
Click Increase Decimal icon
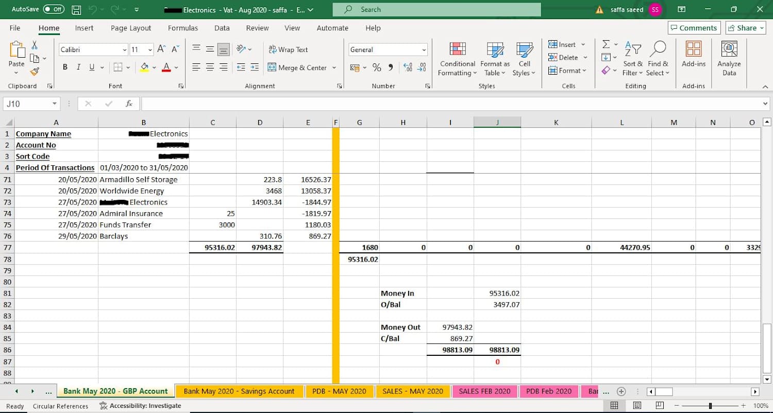pyautogui.click(x=408, y=67)
